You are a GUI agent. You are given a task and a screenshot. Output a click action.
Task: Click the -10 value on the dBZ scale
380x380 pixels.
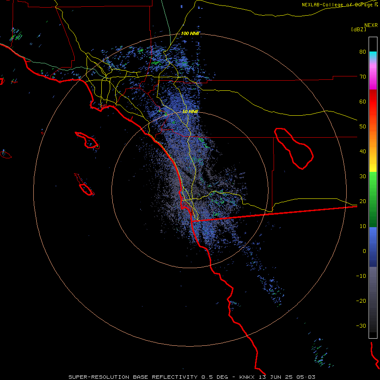pyautogui.click(x=361, y=276)
